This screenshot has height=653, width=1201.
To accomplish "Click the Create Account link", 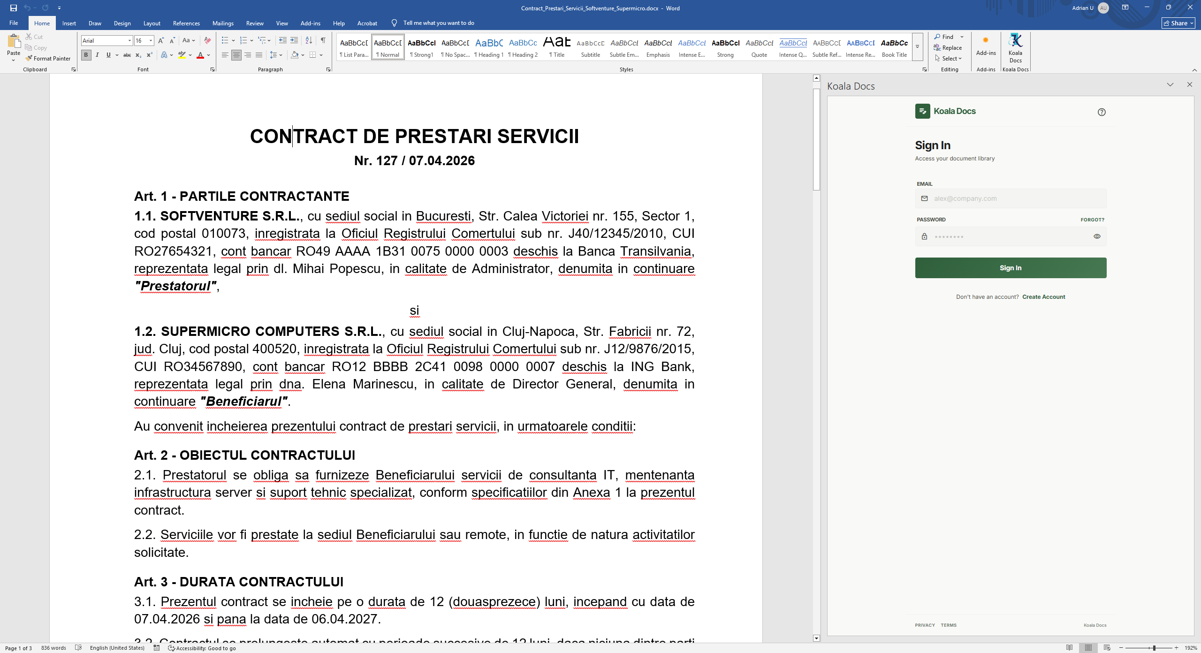I will [x=1043, y=296].
